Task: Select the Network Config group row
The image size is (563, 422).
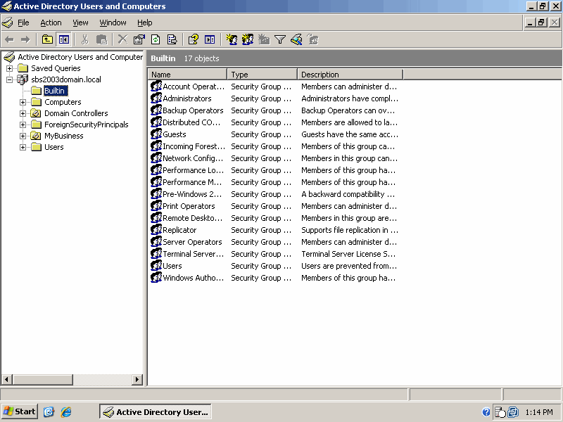Action: (x=274, y=158)
